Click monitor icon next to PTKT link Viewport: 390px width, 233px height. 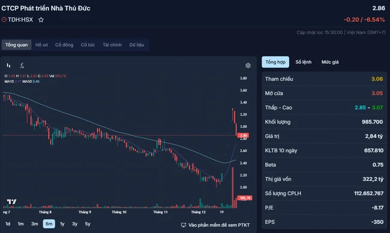[x=184, y=225]
